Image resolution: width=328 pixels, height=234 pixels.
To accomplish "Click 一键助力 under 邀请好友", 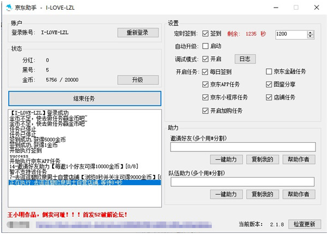I will tap(226, 159).
